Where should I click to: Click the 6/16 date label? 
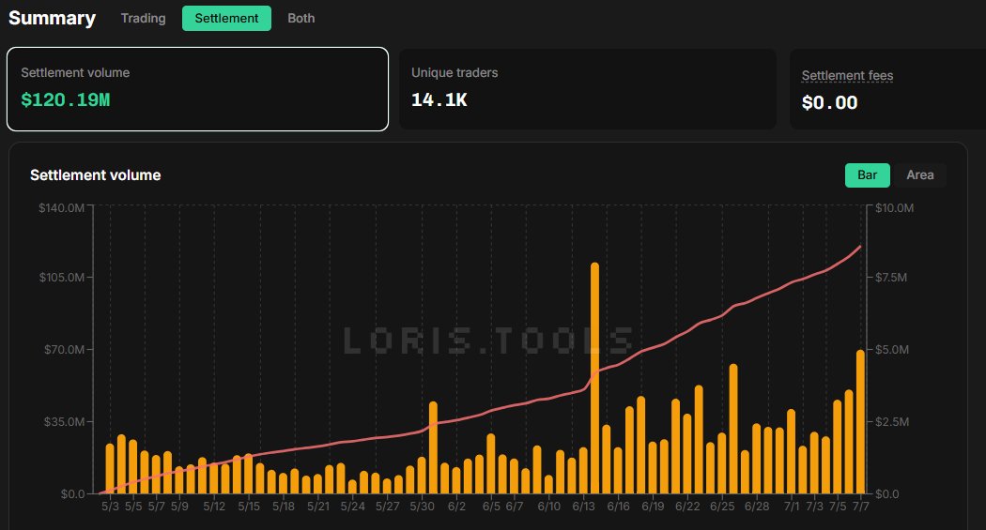(x=618, y=507)
